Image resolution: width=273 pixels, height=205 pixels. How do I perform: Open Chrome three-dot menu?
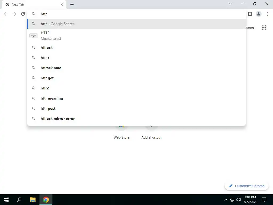[x=267, y=14]
